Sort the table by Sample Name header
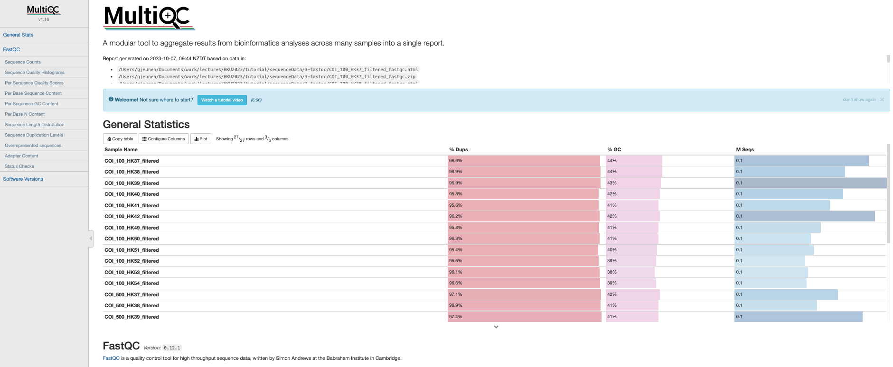Image resolution: width=893 pixels, height=367 pixels. pyautogui.click(x=121, y=149)
